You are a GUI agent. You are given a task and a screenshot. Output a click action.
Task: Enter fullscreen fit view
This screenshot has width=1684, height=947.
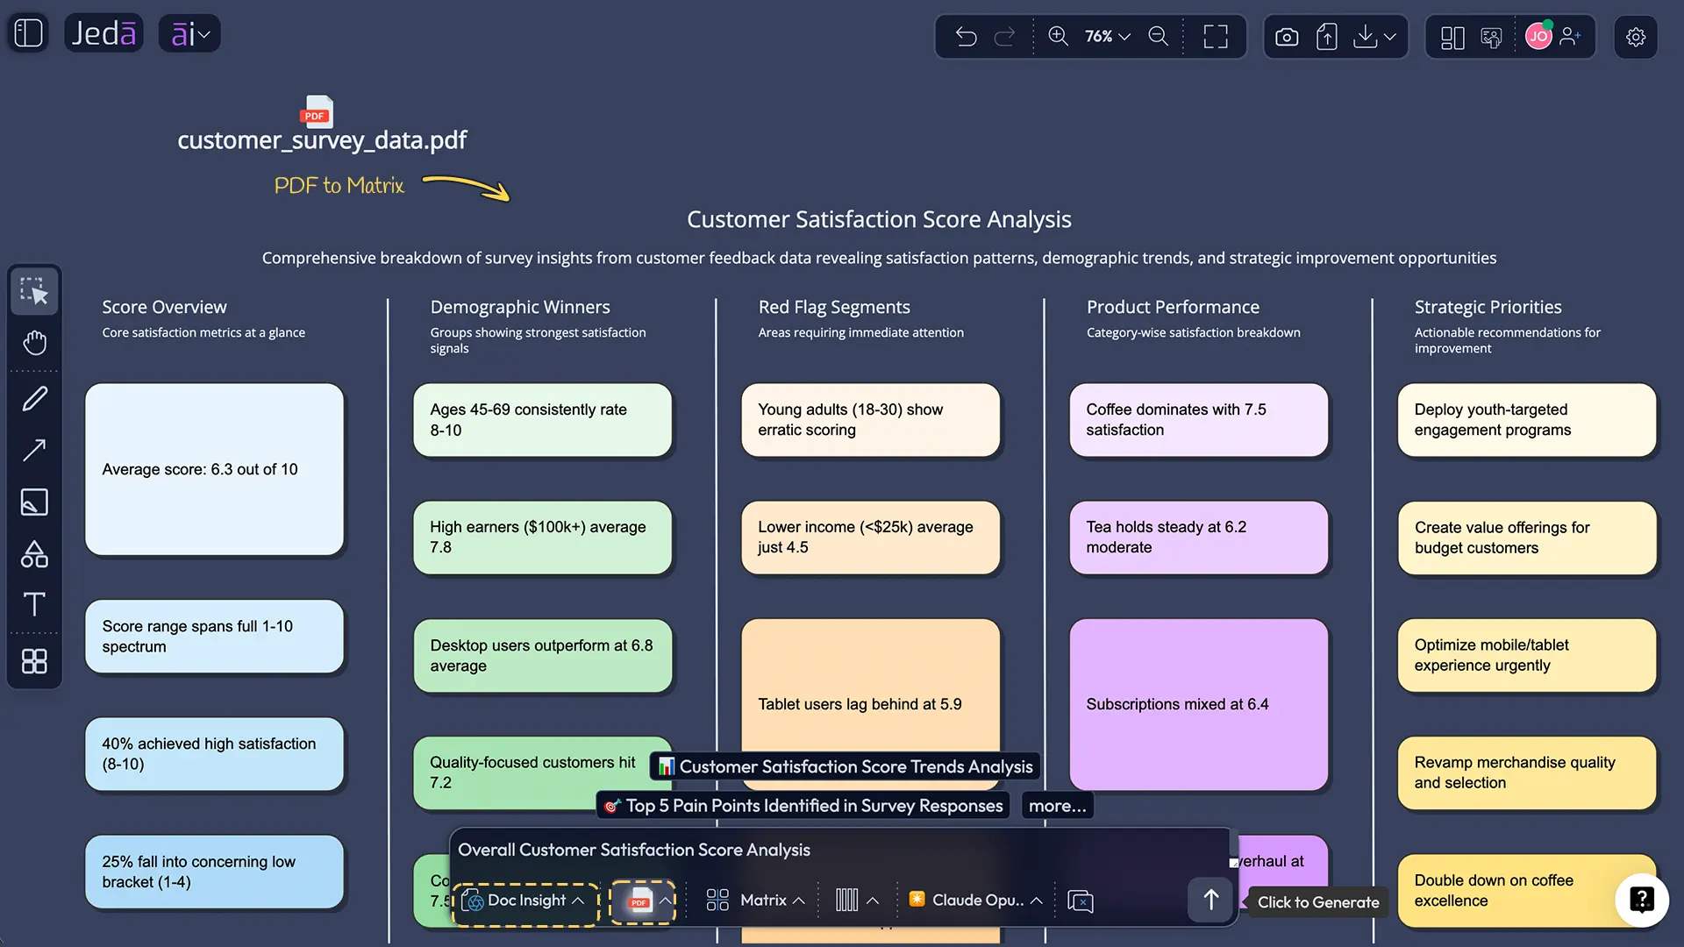[x=1216, y=36]
